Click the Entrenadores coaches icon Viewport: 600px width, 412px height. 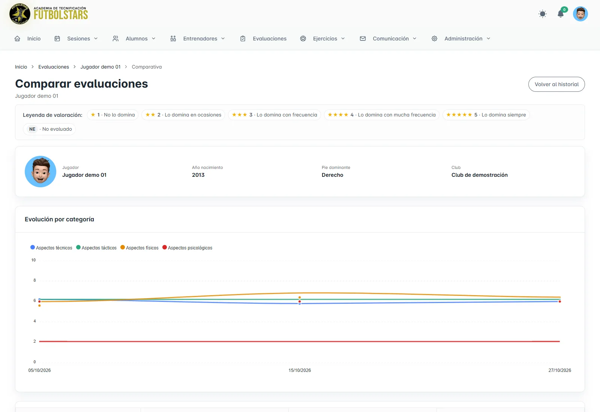point(173,39)
